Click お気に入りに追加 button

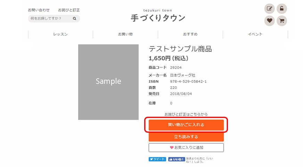point(186,148)
